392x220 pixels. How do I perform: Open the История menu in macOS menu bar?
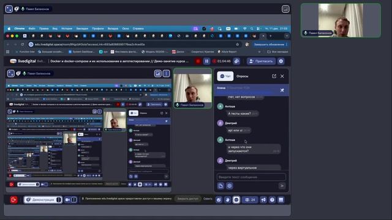click(67, 29)
